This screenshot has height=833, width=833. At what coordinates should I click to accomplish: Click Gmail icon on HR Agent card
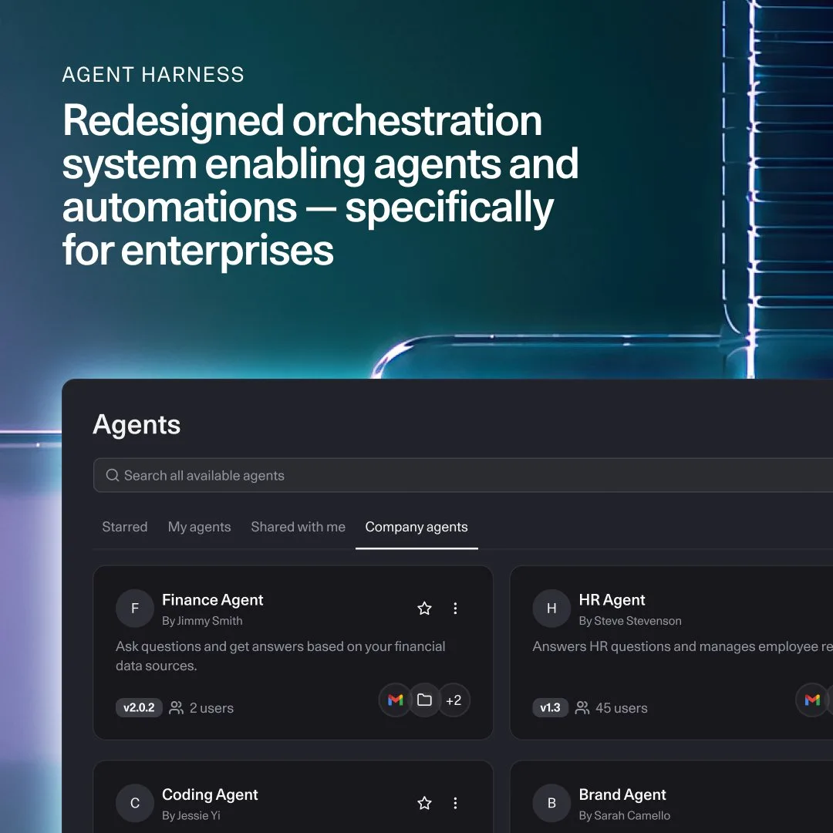pyautogui.click(x=812, y=700)
